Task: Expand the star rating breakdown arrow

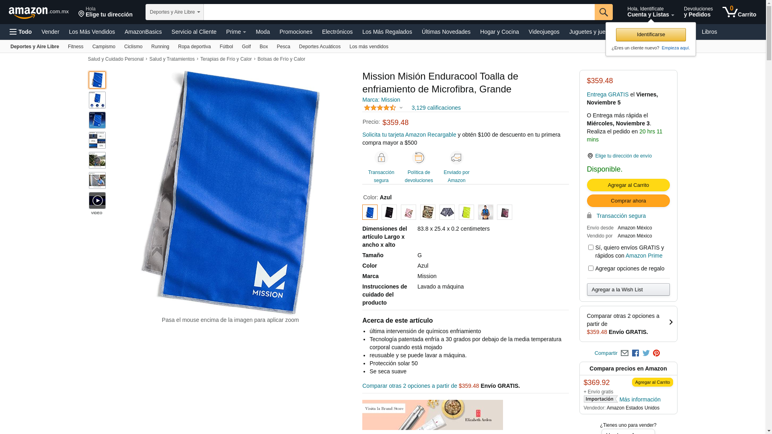Action: tap(401, 108)
